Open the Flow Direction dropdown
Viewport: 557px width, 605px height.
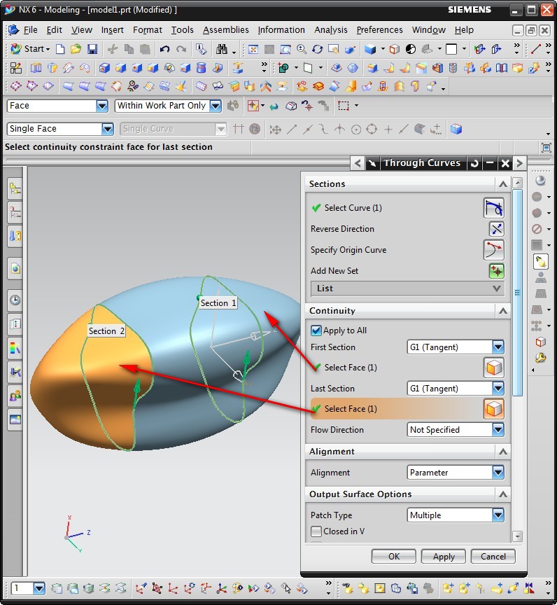tap(498, 429)
